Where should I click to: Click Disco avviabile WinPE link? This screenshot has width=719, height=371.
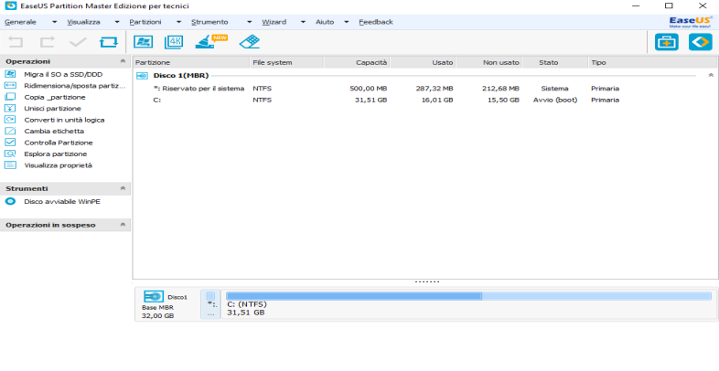[62, 202]
